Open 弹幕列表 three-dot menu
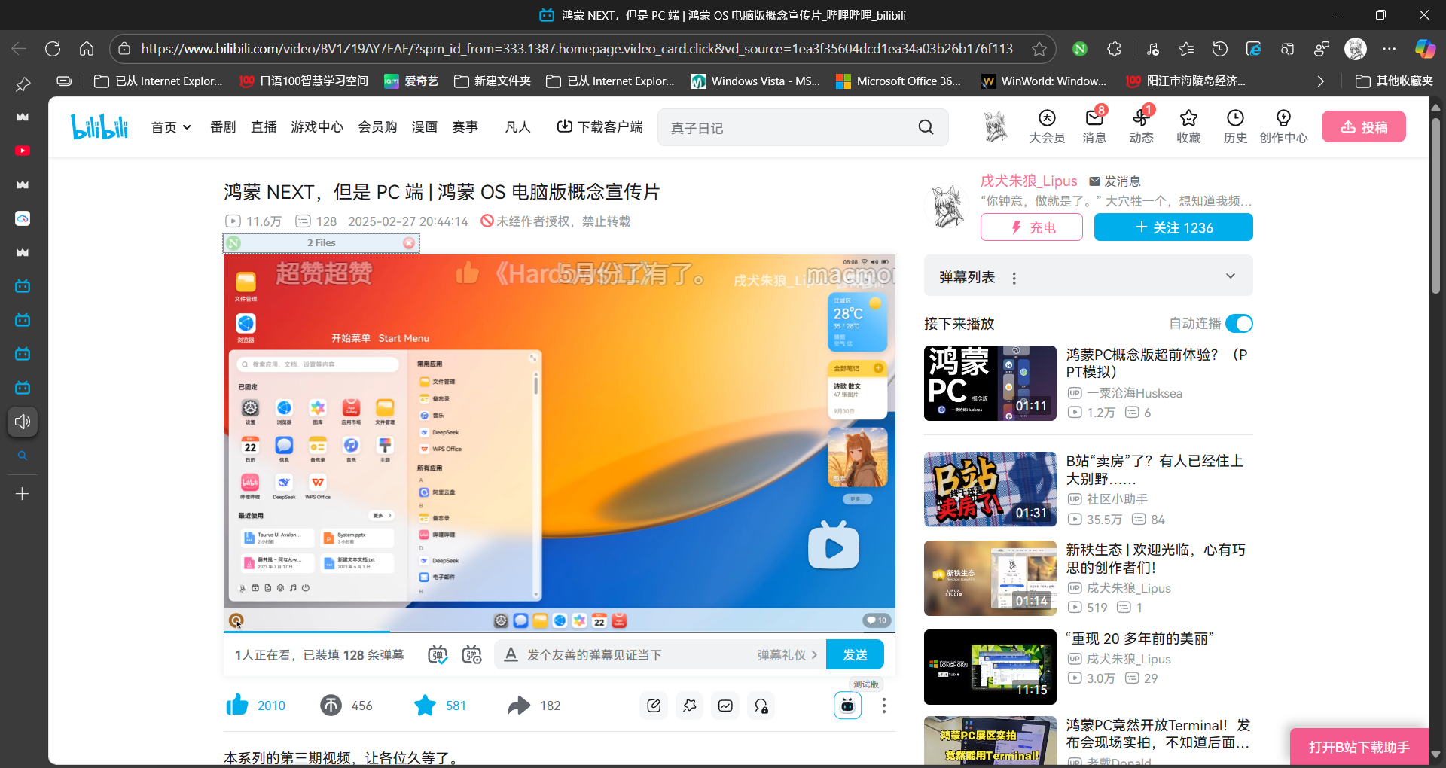 [x=1014, y=278]
